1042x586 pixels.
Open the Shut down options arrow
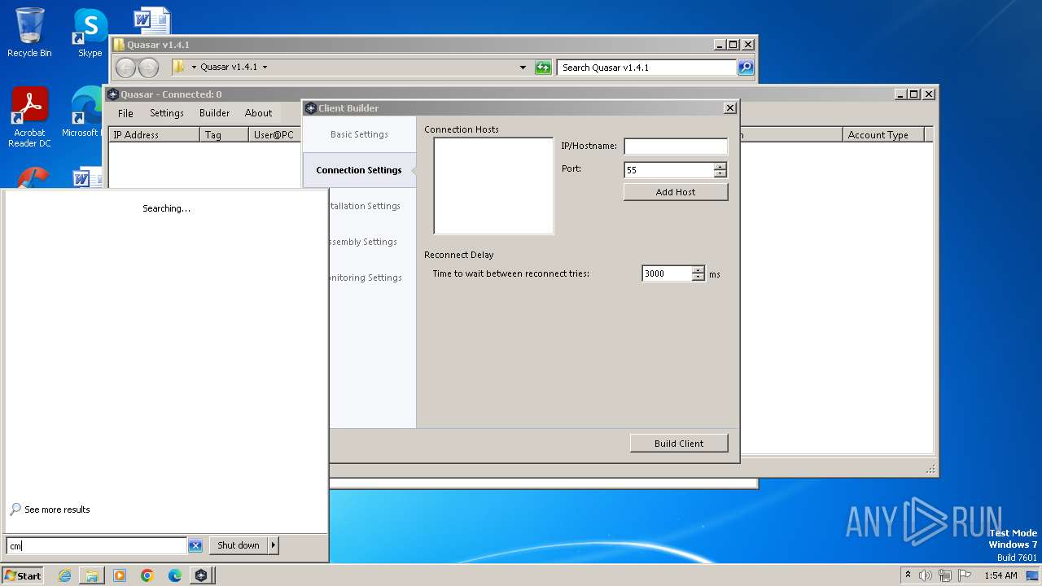274,545
